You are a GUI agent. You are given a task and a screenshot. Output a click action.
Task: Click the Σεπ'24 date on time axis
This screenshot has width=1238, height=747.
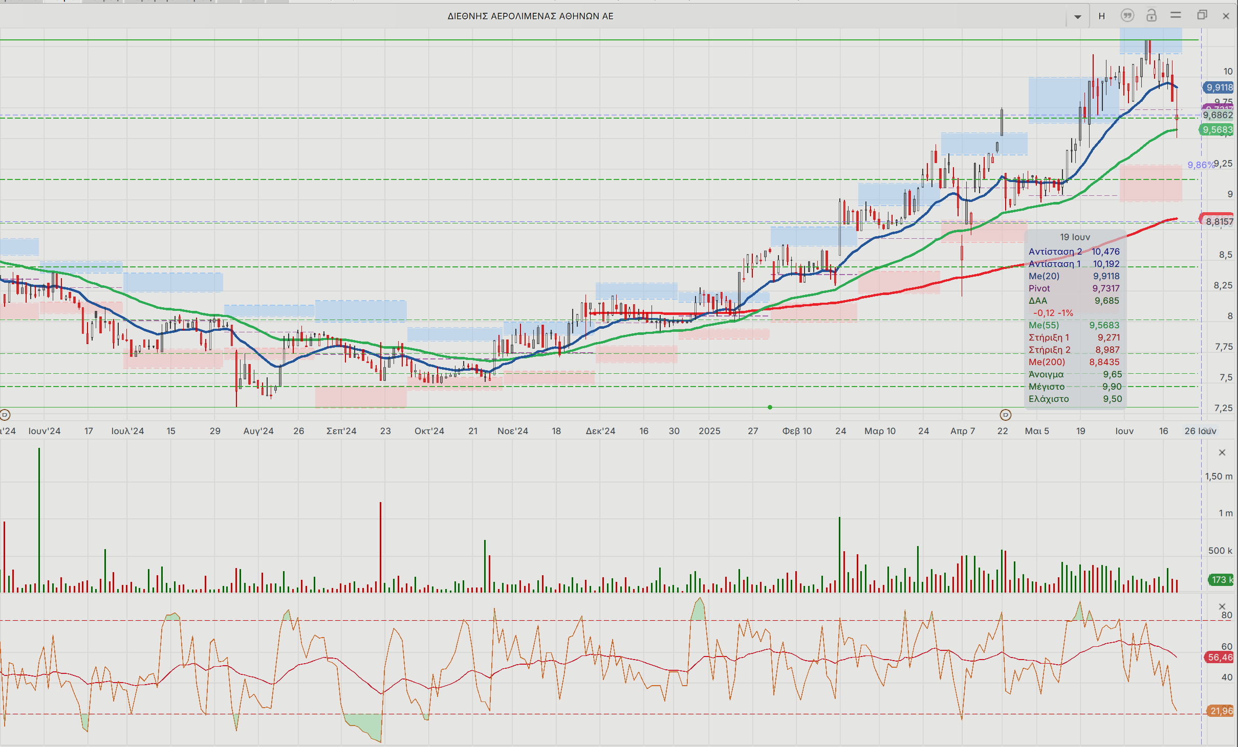click(341, 431)
